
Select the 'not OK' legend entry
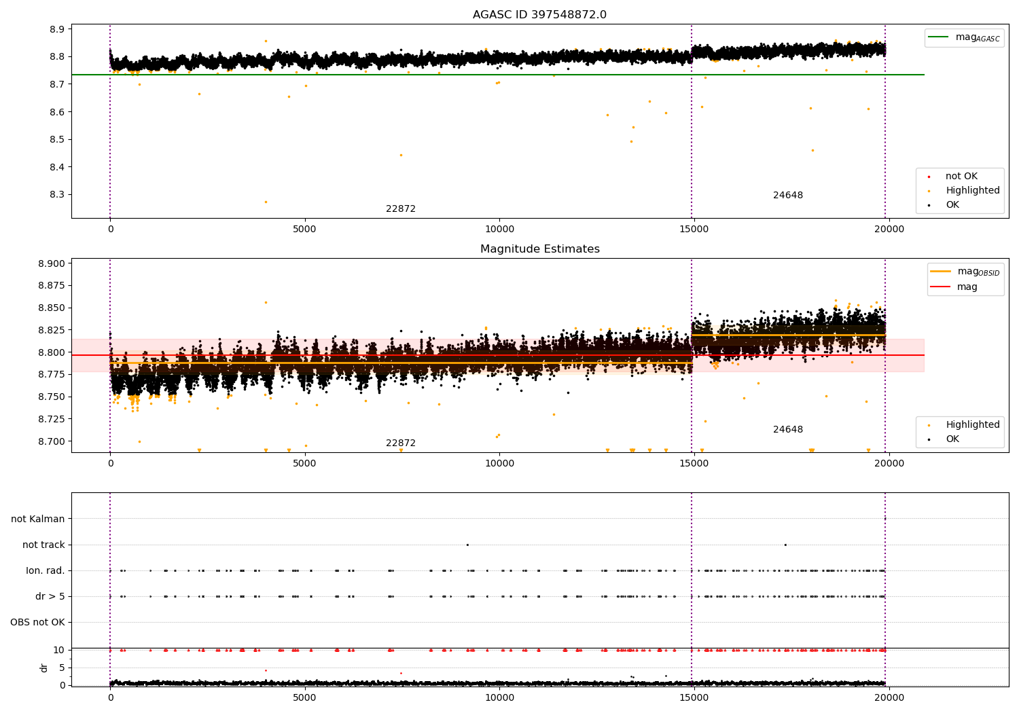click(961, 177)
